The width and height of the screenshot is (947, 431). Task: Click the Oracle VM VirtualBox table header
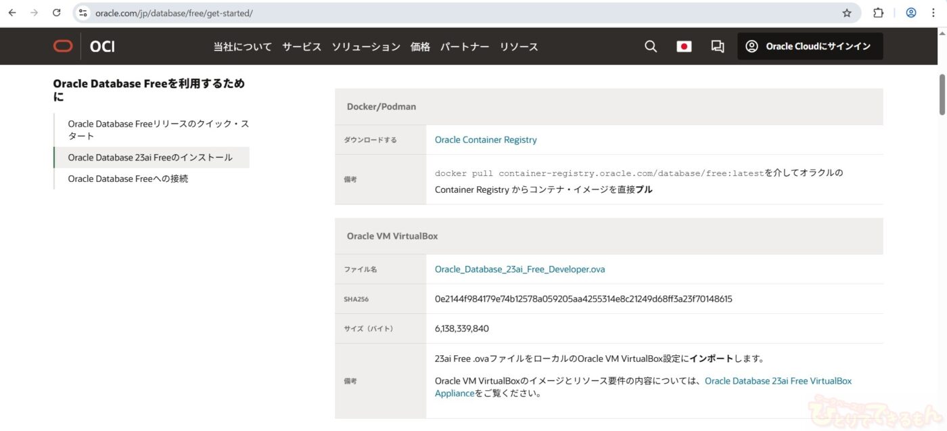pos(609,236)
